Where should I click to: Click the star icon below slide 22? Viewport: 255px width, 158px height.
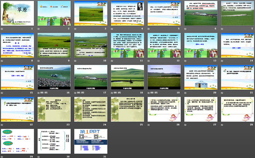coord(2,125)
